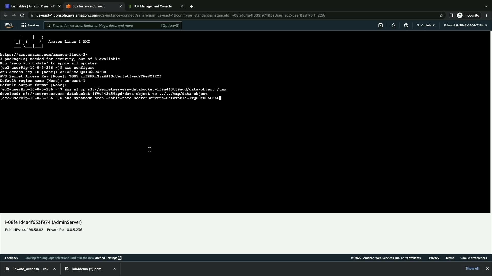Click the Feedback link in footer

coord(12,258)
